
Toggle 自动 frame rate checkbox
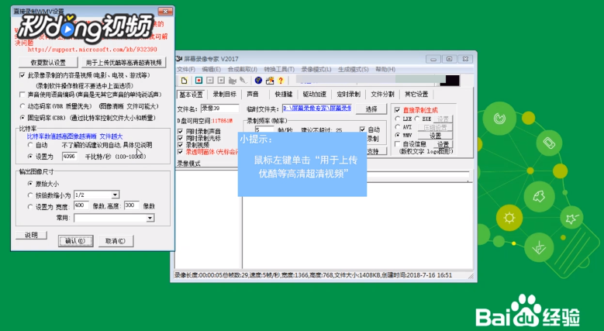coord(362,129)
